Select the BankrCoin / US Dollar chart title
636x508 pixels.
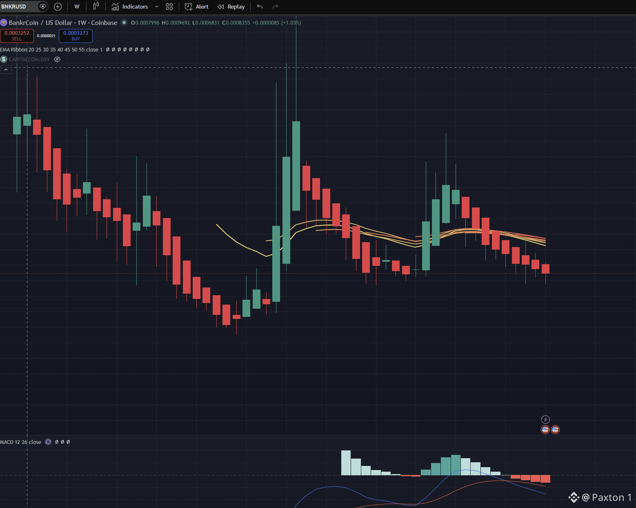63,22
